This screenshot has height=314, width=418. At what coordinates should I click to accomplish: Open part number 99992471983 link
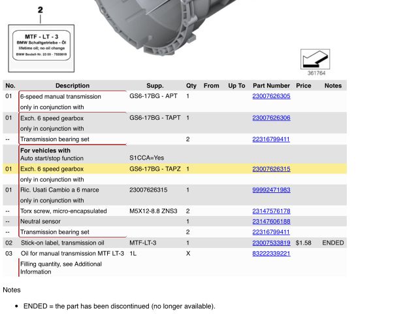coord(271,190)
